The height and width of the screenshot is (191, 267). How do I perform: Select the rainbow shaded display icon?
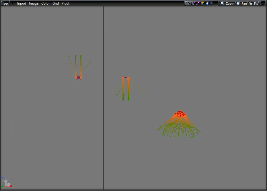point(202,3)
